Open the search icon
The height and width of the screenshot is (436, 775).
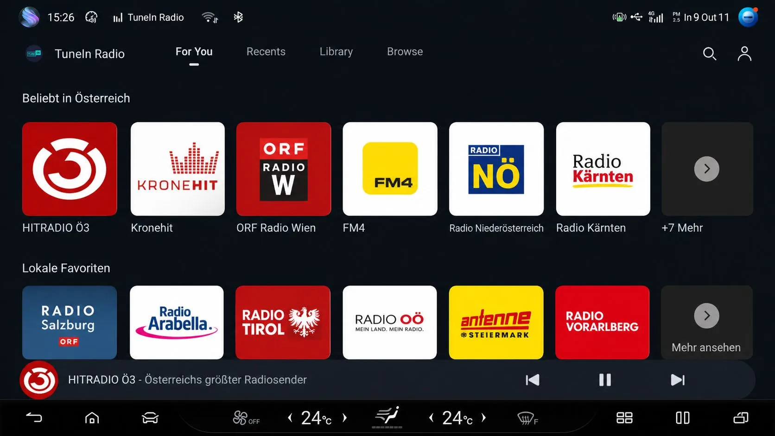point(709,54)
